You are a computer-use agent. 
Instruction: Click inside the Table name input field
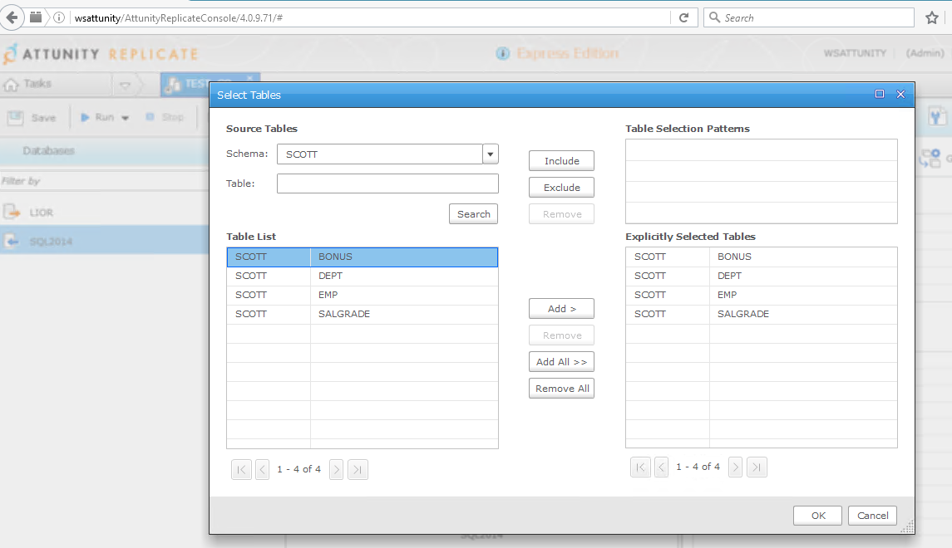(387, 183)
